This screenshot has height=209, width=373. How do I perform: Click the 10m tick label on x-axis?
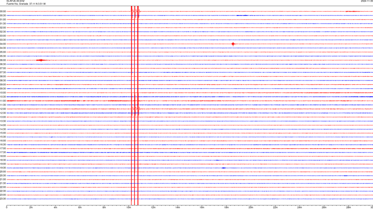tap(129, 207)
